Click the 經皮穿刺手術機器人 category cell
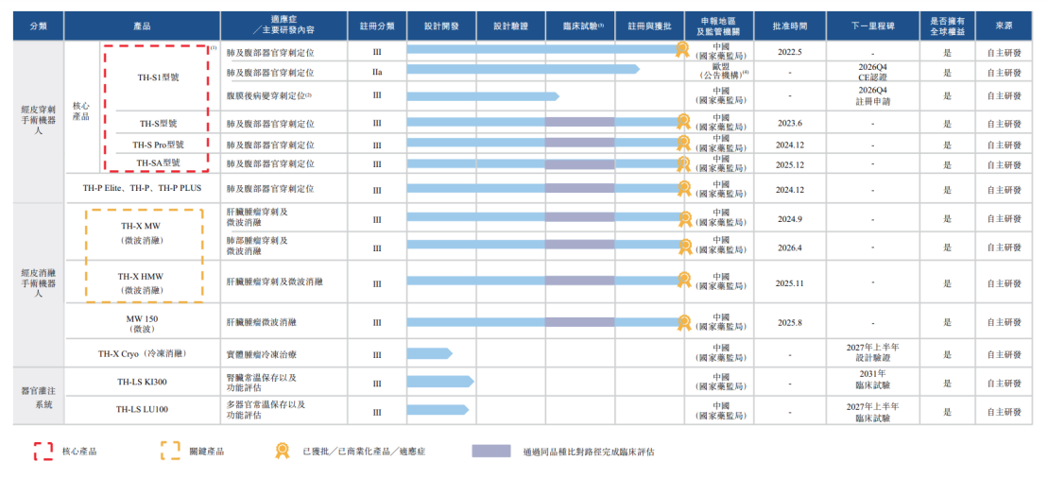 39,123
